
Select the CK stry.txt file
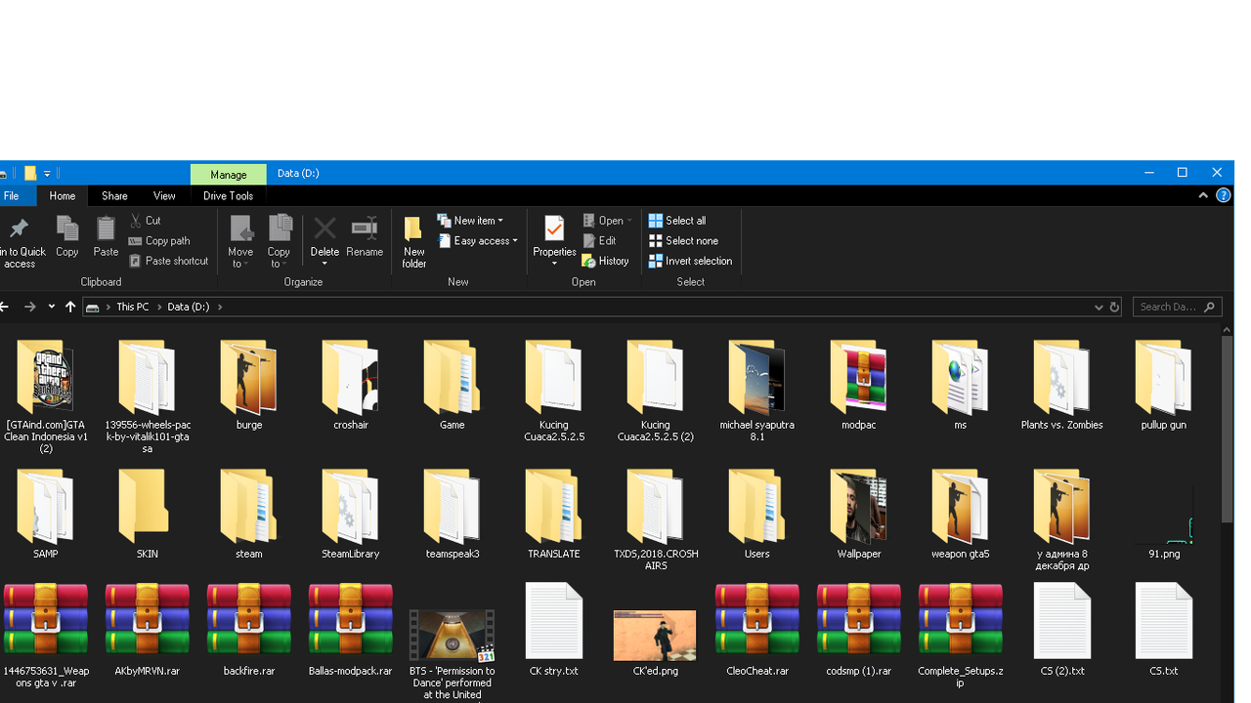[554, 630]
